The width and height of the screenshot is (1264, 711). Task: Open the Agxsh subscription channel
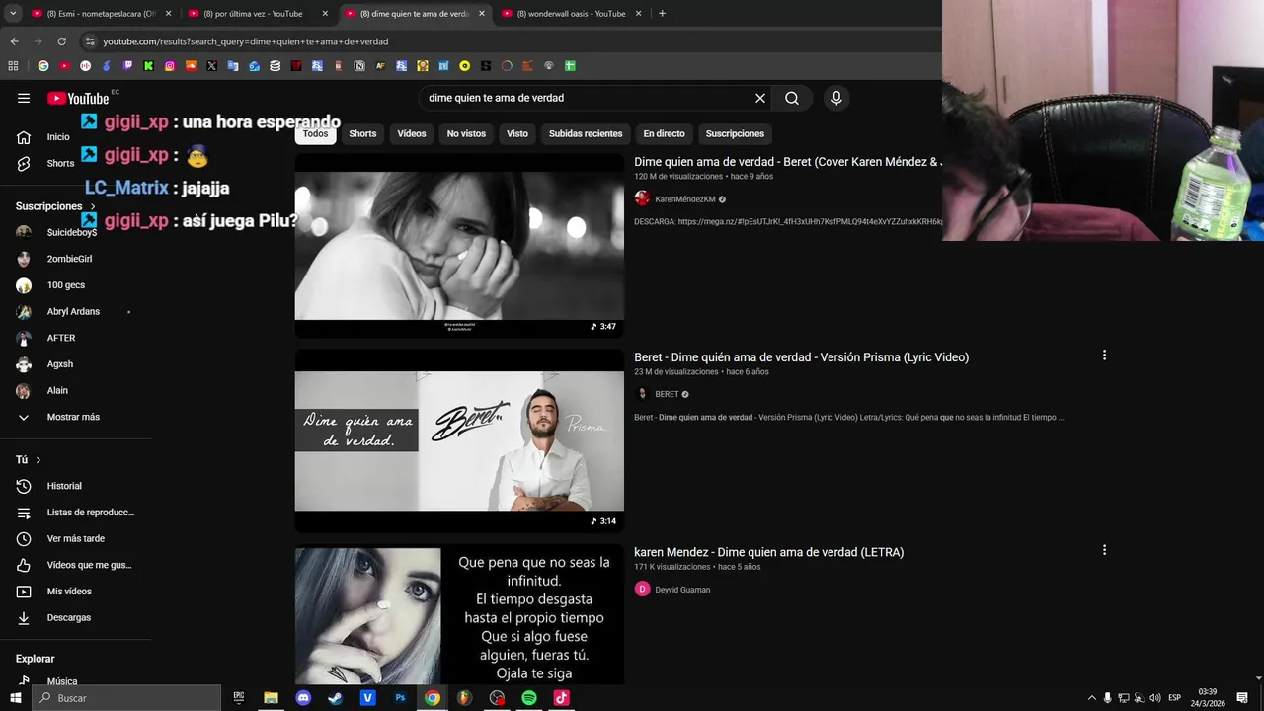pos(59,364)
